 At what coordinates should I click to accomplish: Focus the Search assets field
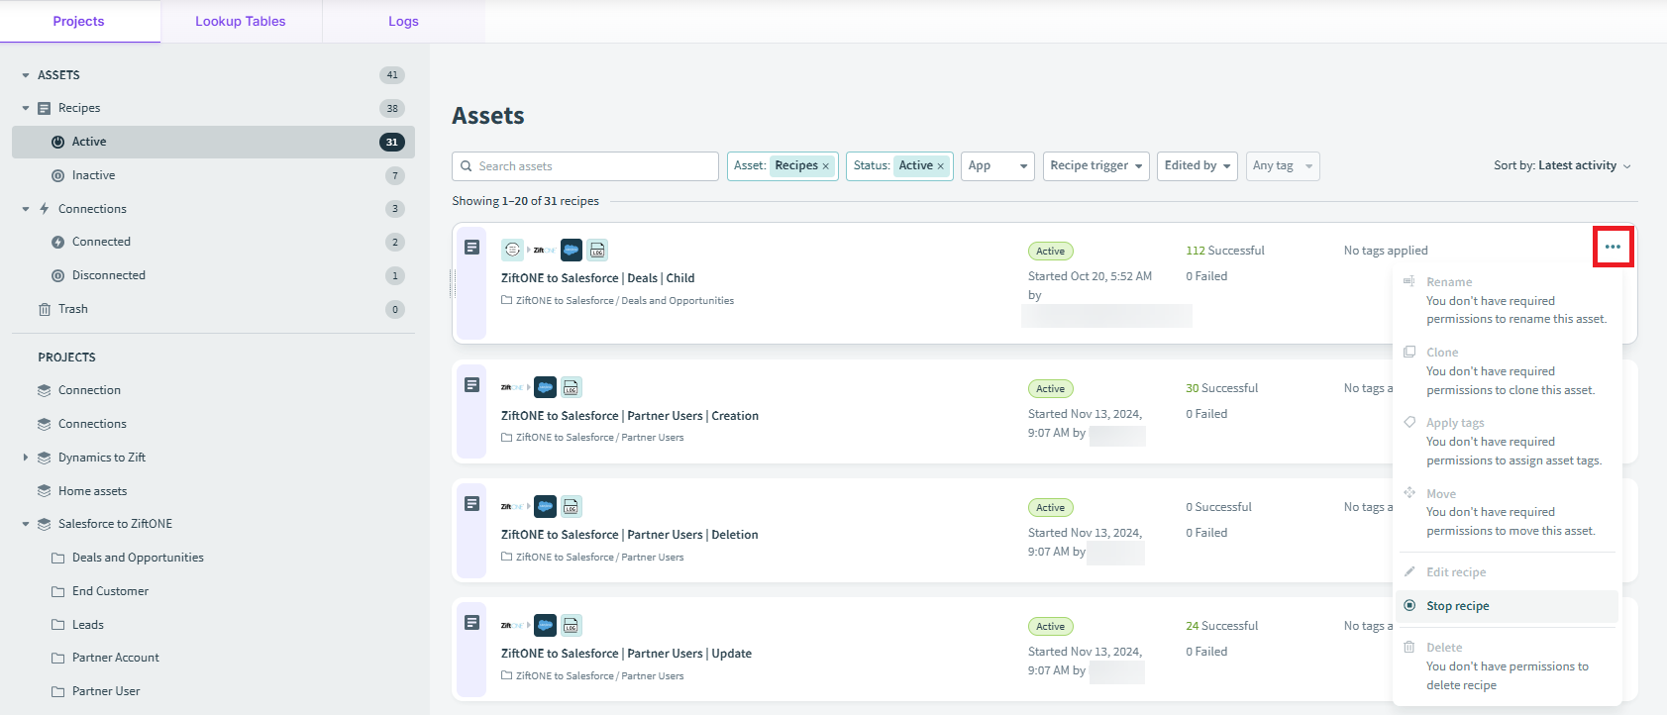point(585,166)
